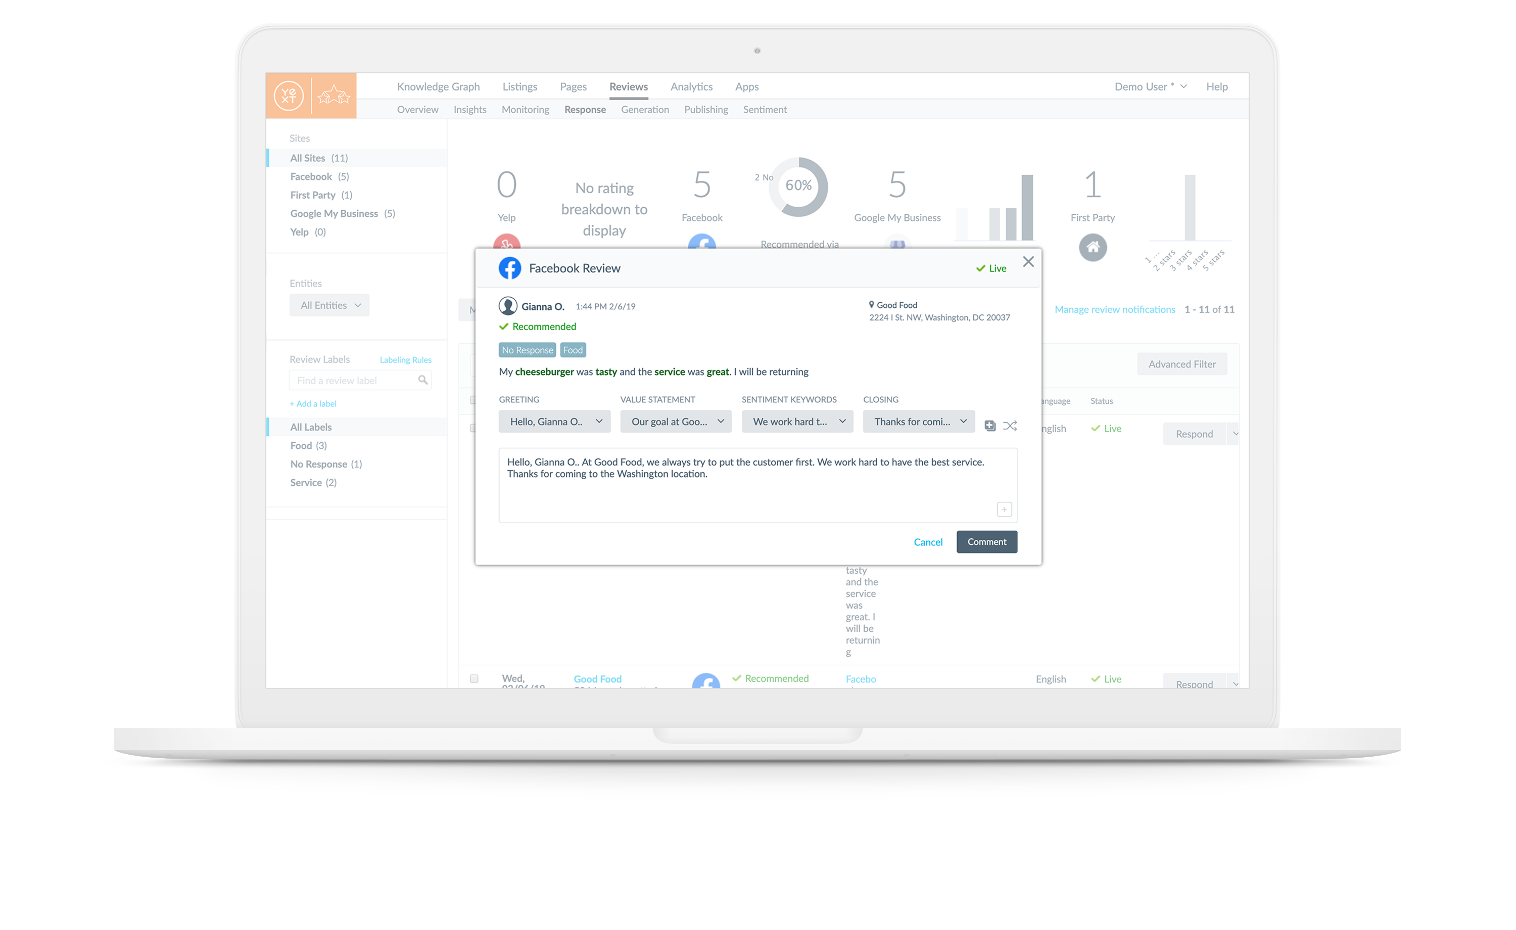Viewport: 1516px width, 930px height.
Task: Expand the Closing dropdown
Action: click(918, 422)
